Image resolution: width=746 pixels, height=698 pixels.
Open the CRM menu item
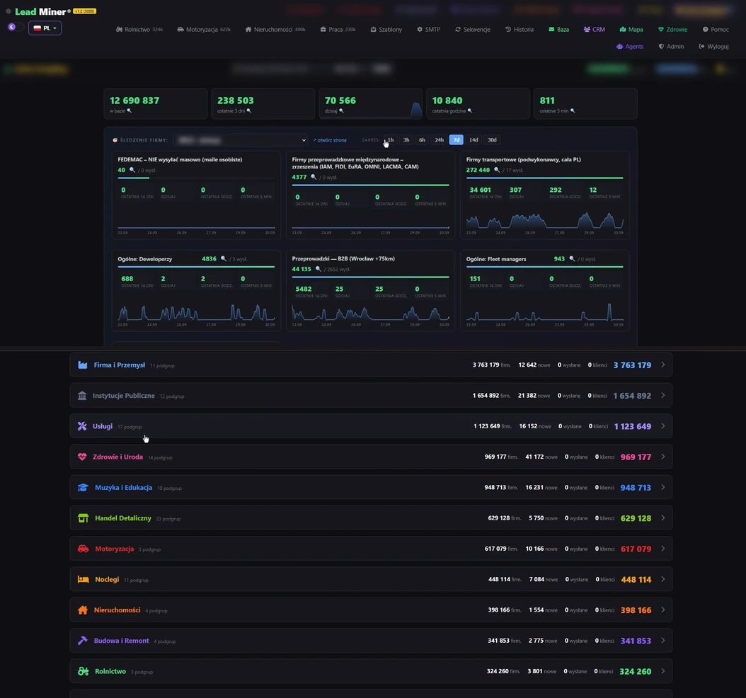tap(595, 30)
